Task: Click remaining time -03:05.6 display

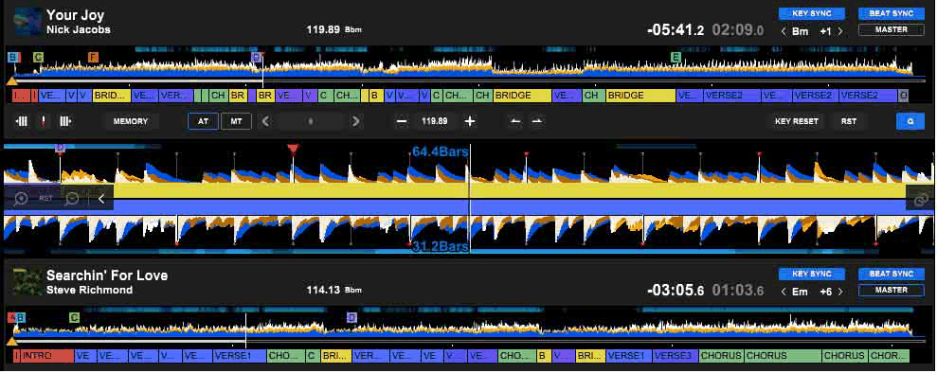Action: click(x=676, y=291)
